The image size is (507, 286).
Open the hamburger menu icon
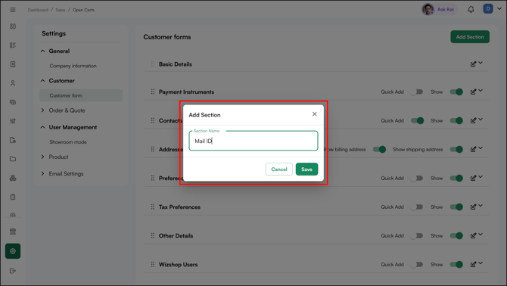coord(13,10)
